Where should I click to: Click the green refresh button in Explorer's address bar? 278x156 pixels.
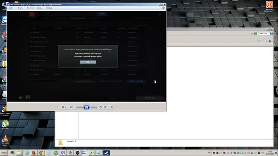[255, 33]
